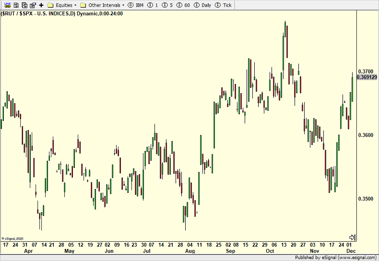The width and height of the screenshot is (379, 261).
Task: Switch to the 1-minute interval
Action: pyautogui.click(x=153, y=5)
